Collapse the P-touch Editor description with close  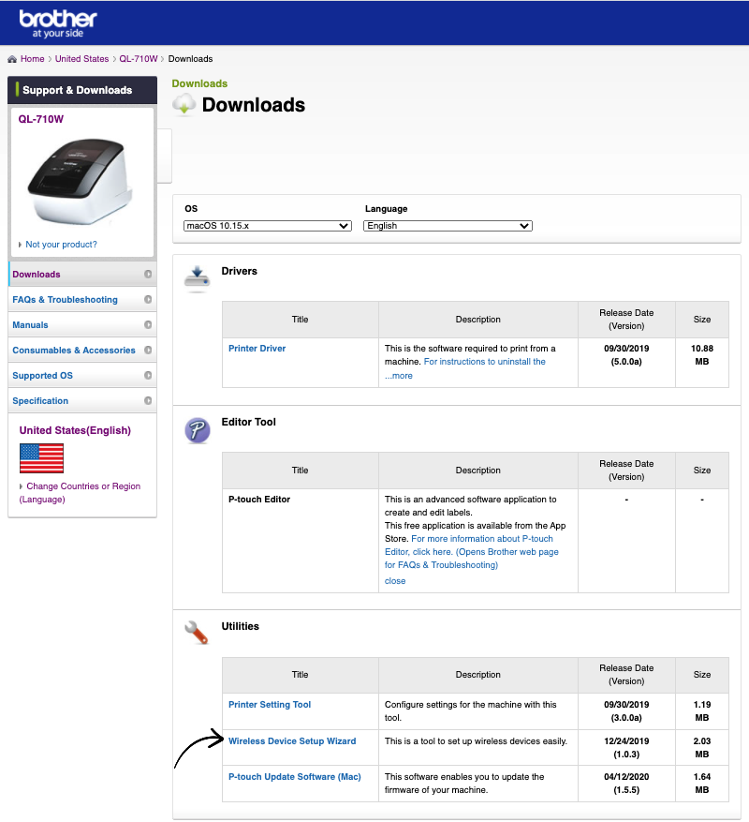pyautogui.click(x=395, y=581)
